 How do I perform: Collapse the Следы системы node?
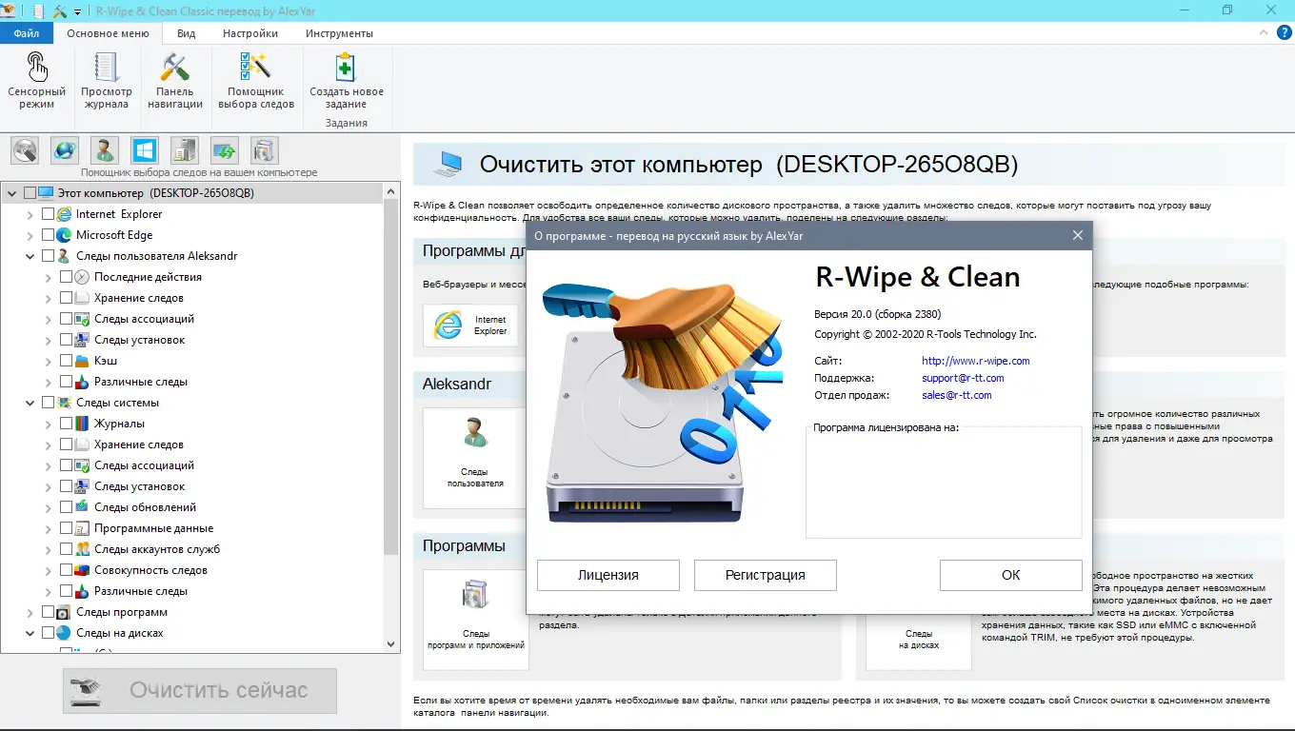pos(30,403)
